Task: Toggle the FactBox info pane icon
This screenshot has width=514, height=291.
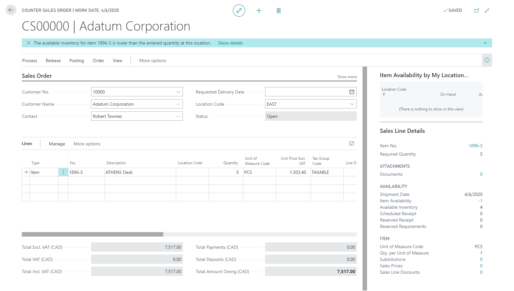Action: click(487, 60)
